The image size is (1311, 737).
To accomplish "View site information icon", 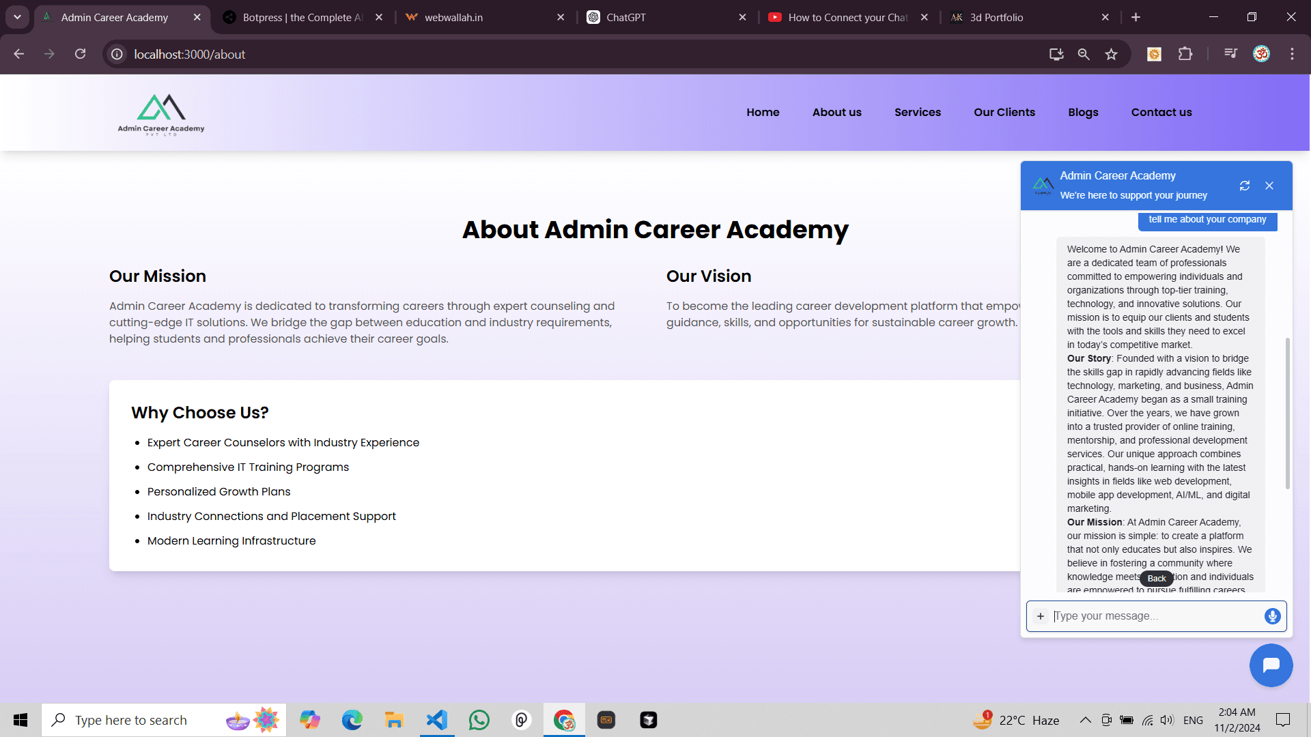I will click(117, 54).
